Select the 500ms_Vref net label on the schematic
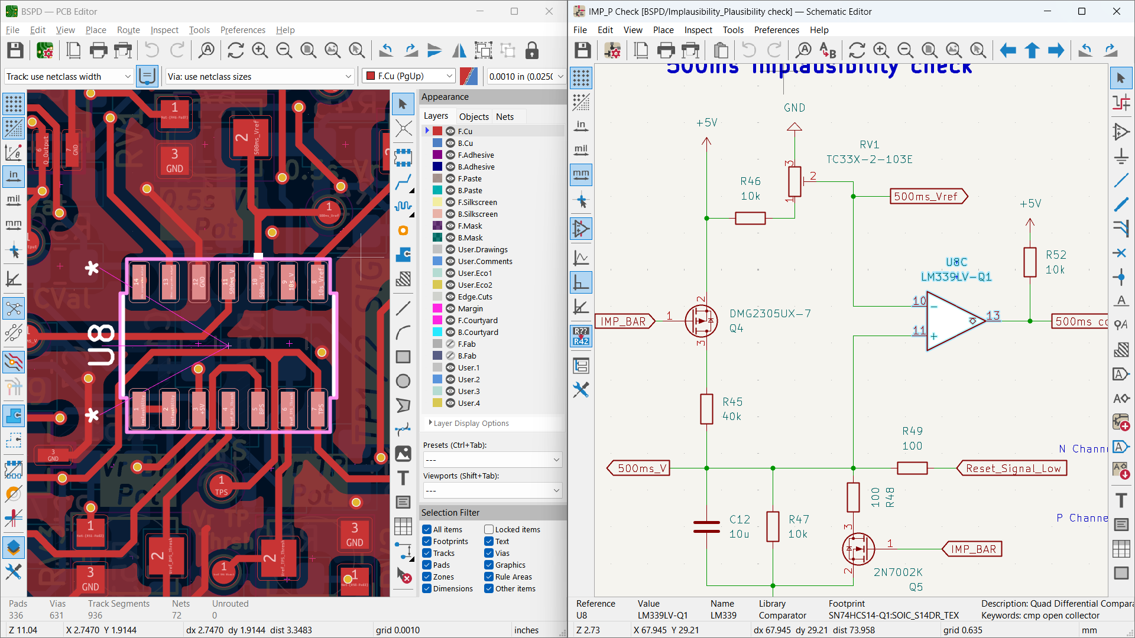1135x638 pixels. [928, 196]
